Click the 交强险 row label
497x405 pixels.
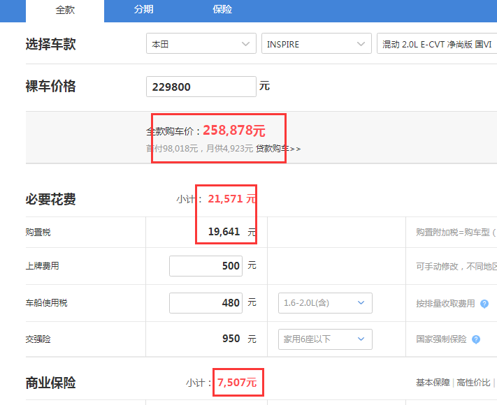(38, 339)
